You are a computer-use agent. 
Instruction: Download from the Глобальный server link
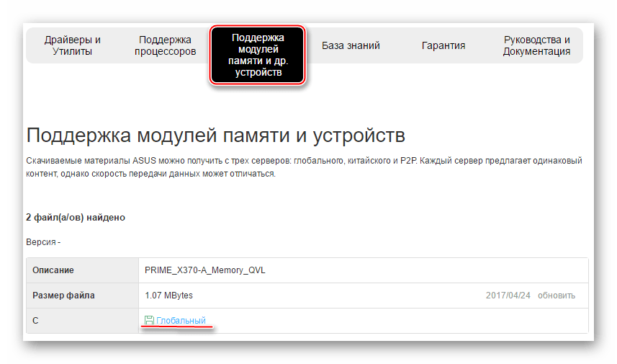point(181,321)
